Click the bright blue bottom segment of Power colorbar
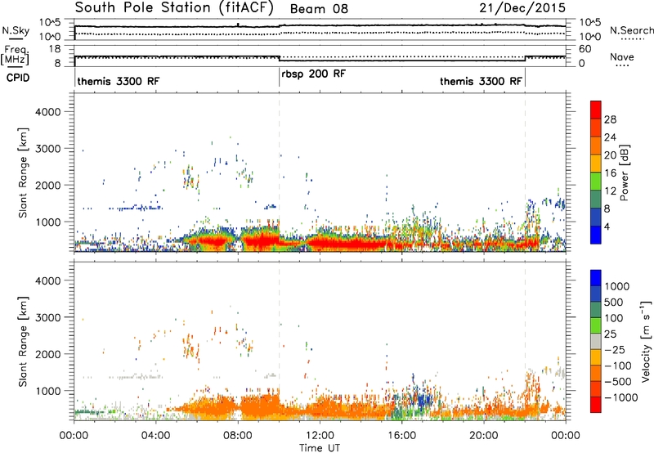The width and height of the screenshot is (654, 453). (596, 235)
